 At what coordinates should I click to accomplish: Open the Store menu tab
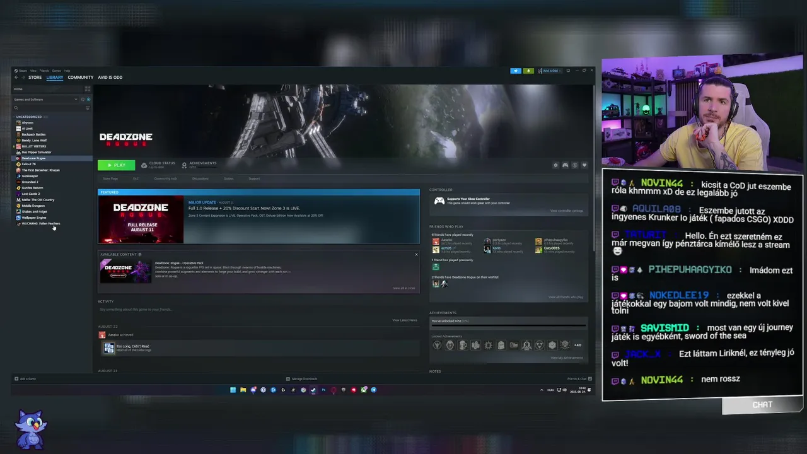(35, 78)
